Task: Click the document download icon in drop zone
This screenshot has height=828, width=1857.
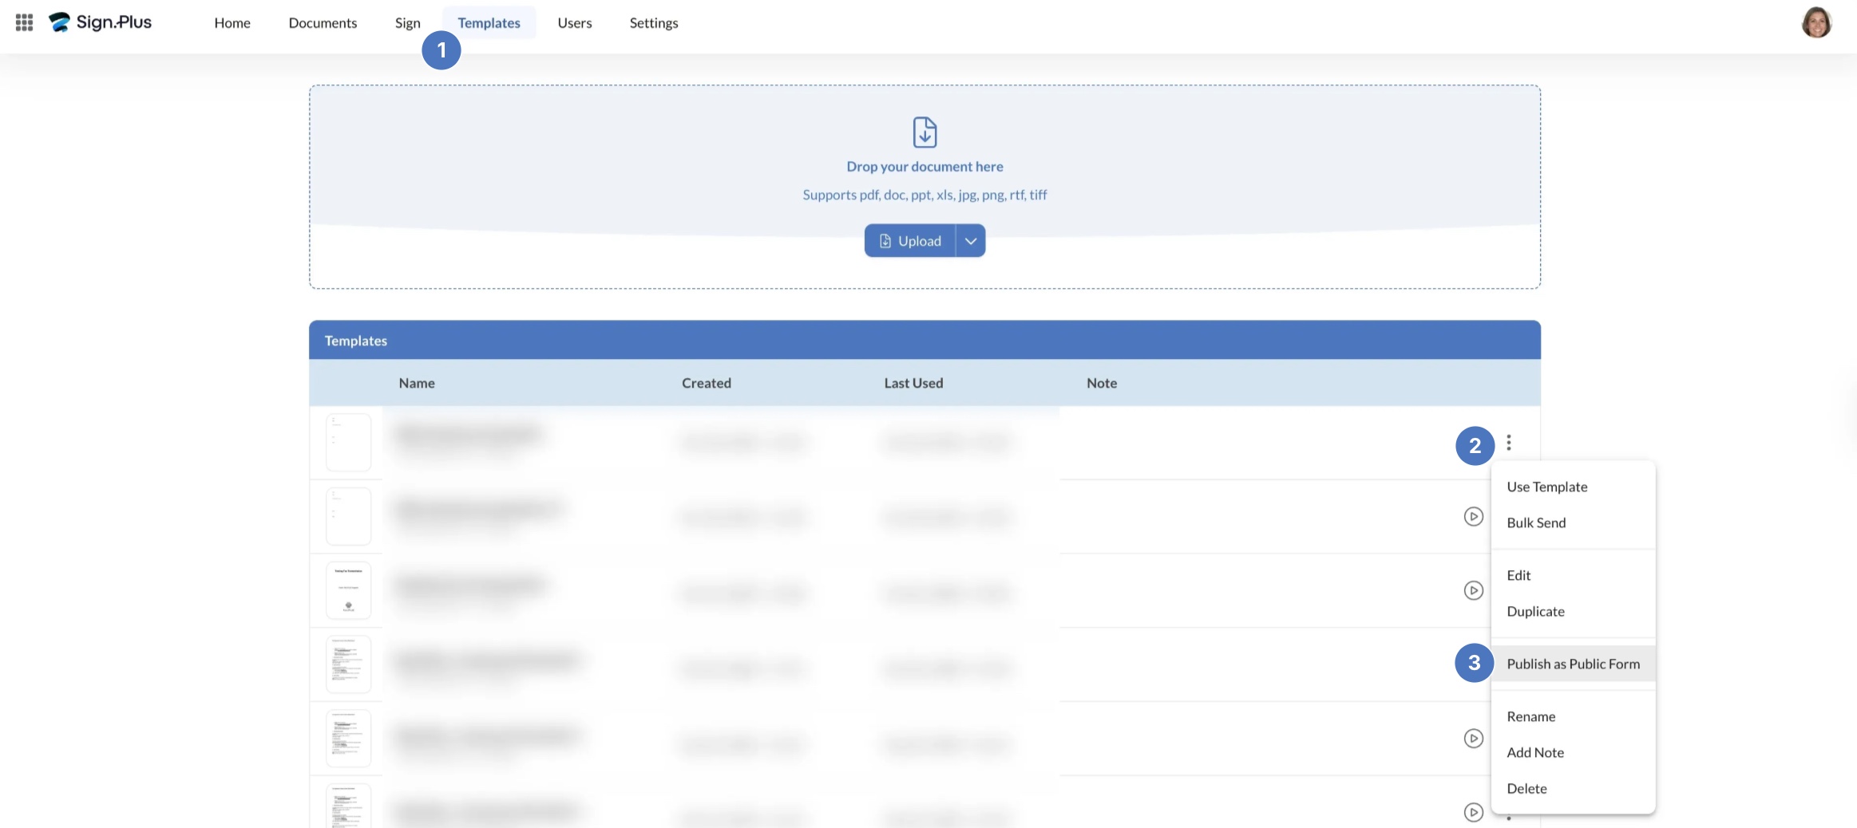Action: (x=925, y=132)
